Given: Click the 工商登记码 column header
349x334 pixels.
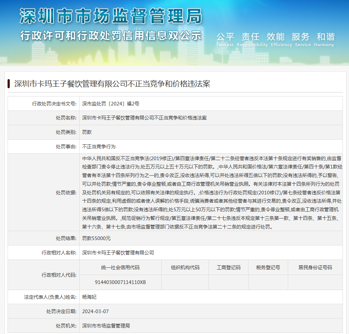Looking at the screenshot, I should pyautogui.click(x=229, y=267).
